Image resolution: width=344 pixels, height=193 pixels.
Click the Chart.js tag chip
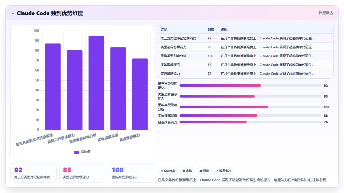click(168, 171)
